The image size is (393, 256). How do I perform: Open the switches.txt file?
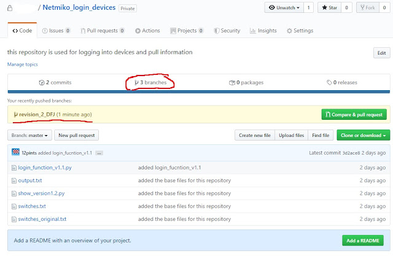click(x=32, y=206)
